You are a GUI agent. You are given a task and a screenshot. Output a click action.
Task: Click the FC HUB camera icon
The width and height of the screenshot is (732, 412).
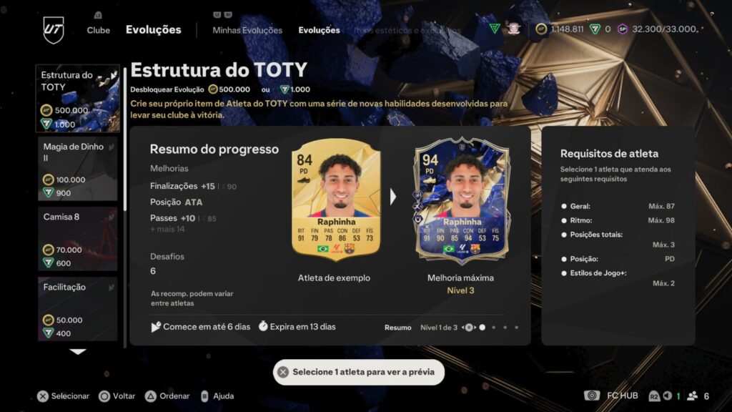[x=591, y=396]
